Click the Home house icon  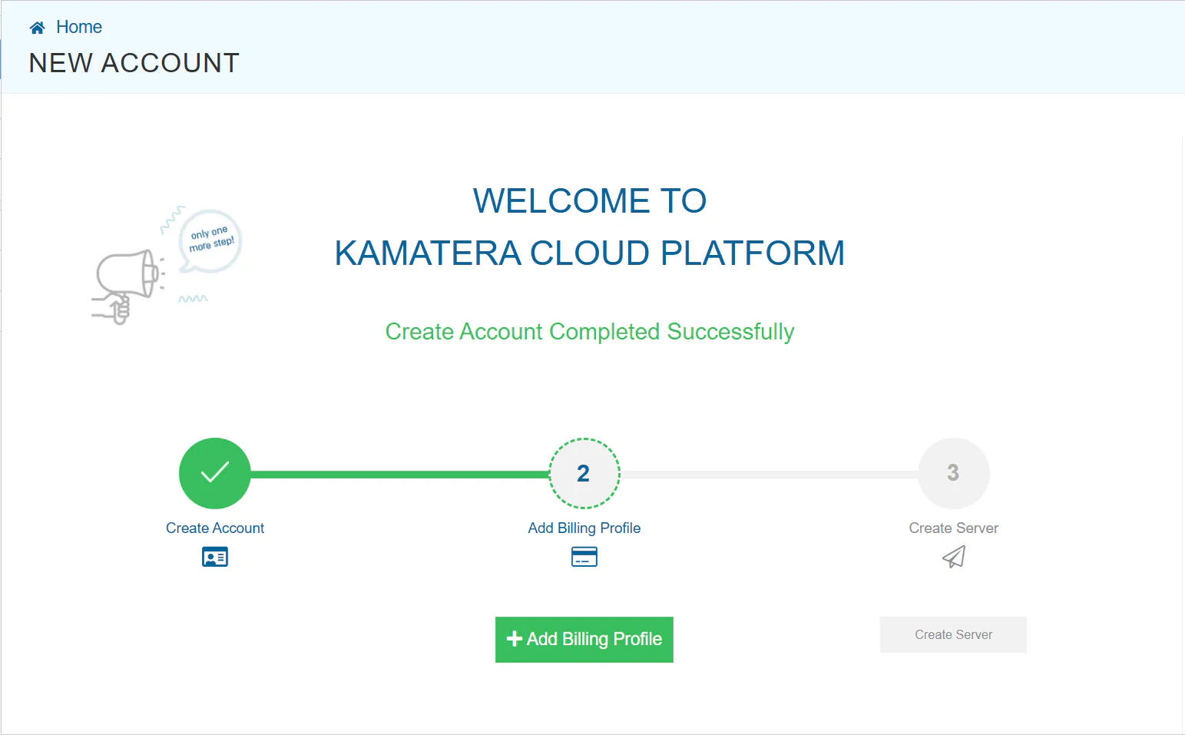click(x=37, y=28)
